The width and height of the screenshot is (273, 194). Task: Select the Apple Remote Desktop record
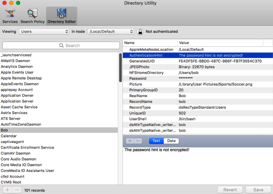pos(59,78)
